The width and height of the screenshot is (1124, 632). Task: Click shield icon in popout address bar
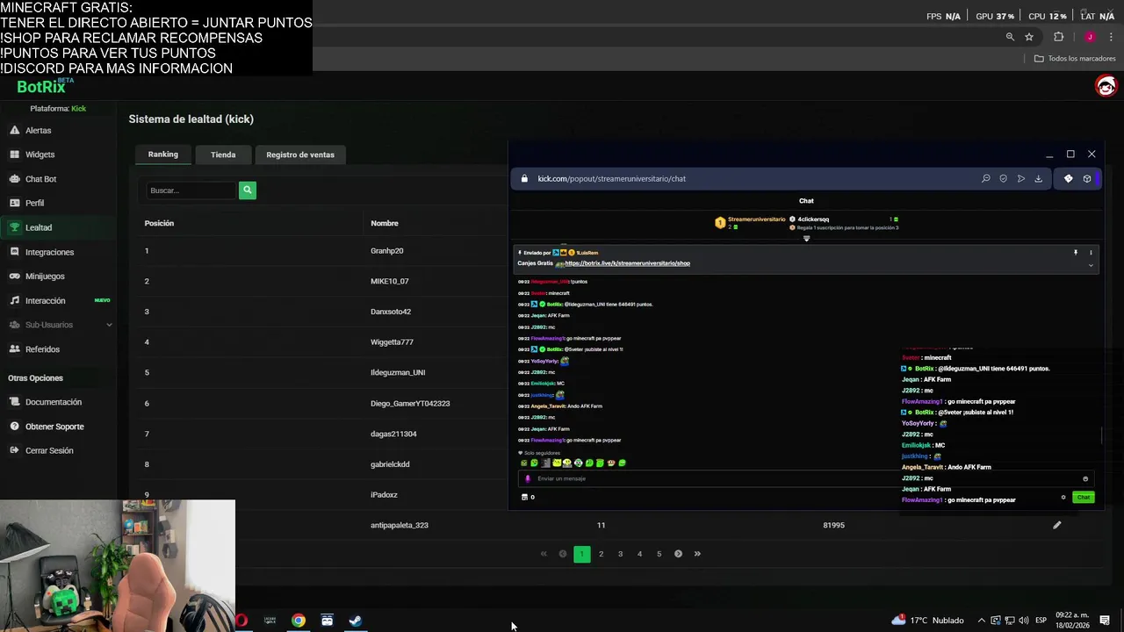coord(1003,179)
